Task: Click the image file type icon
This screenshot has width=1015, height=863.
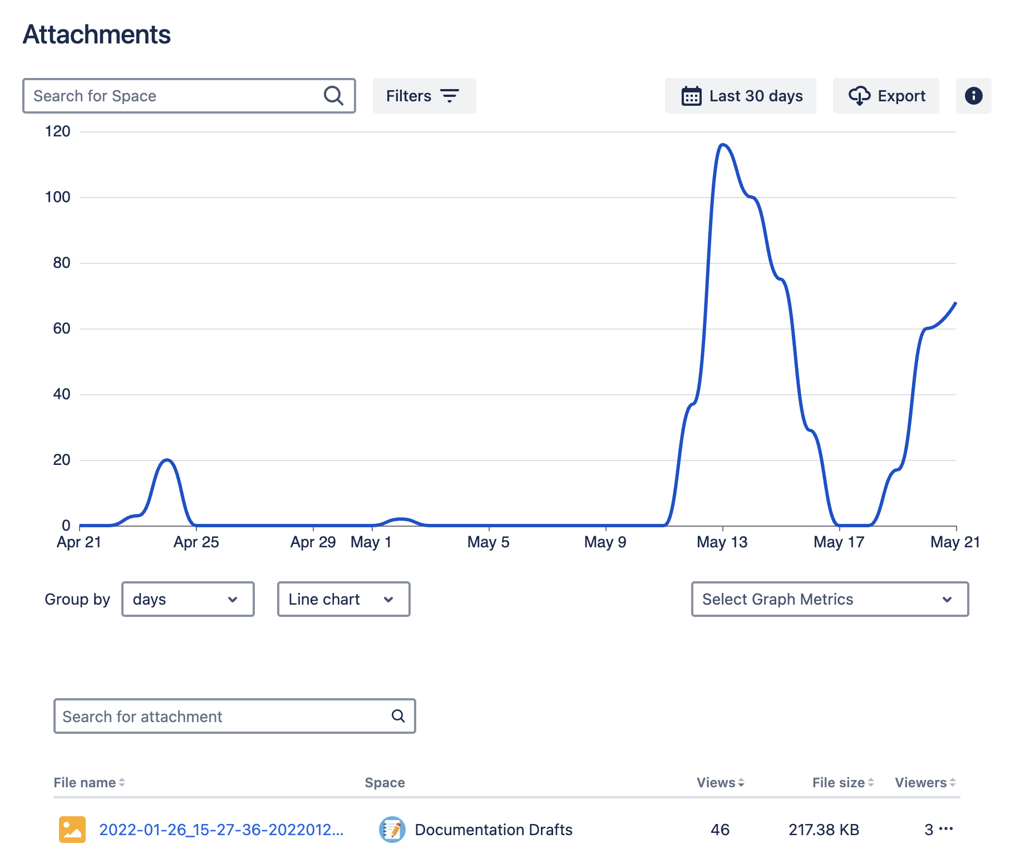Action: pyautogui.click(x=72, y=830)
